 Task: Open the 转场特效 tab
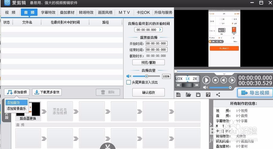point(86,12)
